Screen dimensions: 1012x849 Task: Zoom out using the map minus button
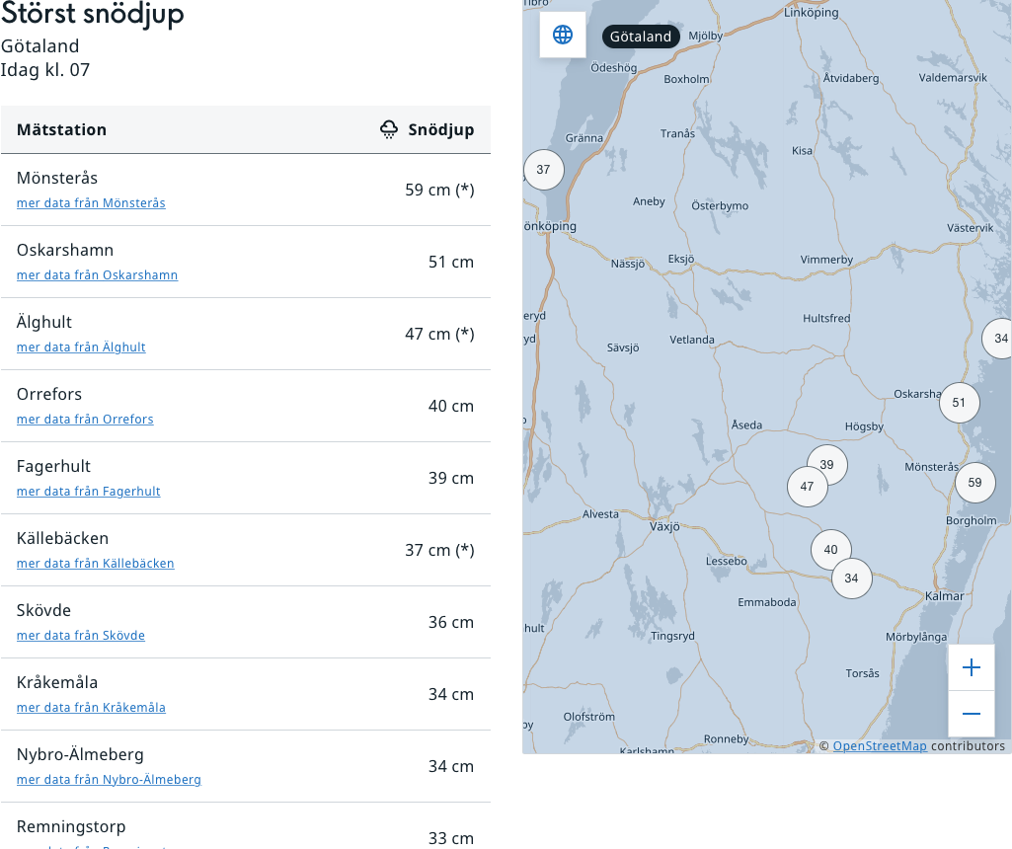coord(971,714)
